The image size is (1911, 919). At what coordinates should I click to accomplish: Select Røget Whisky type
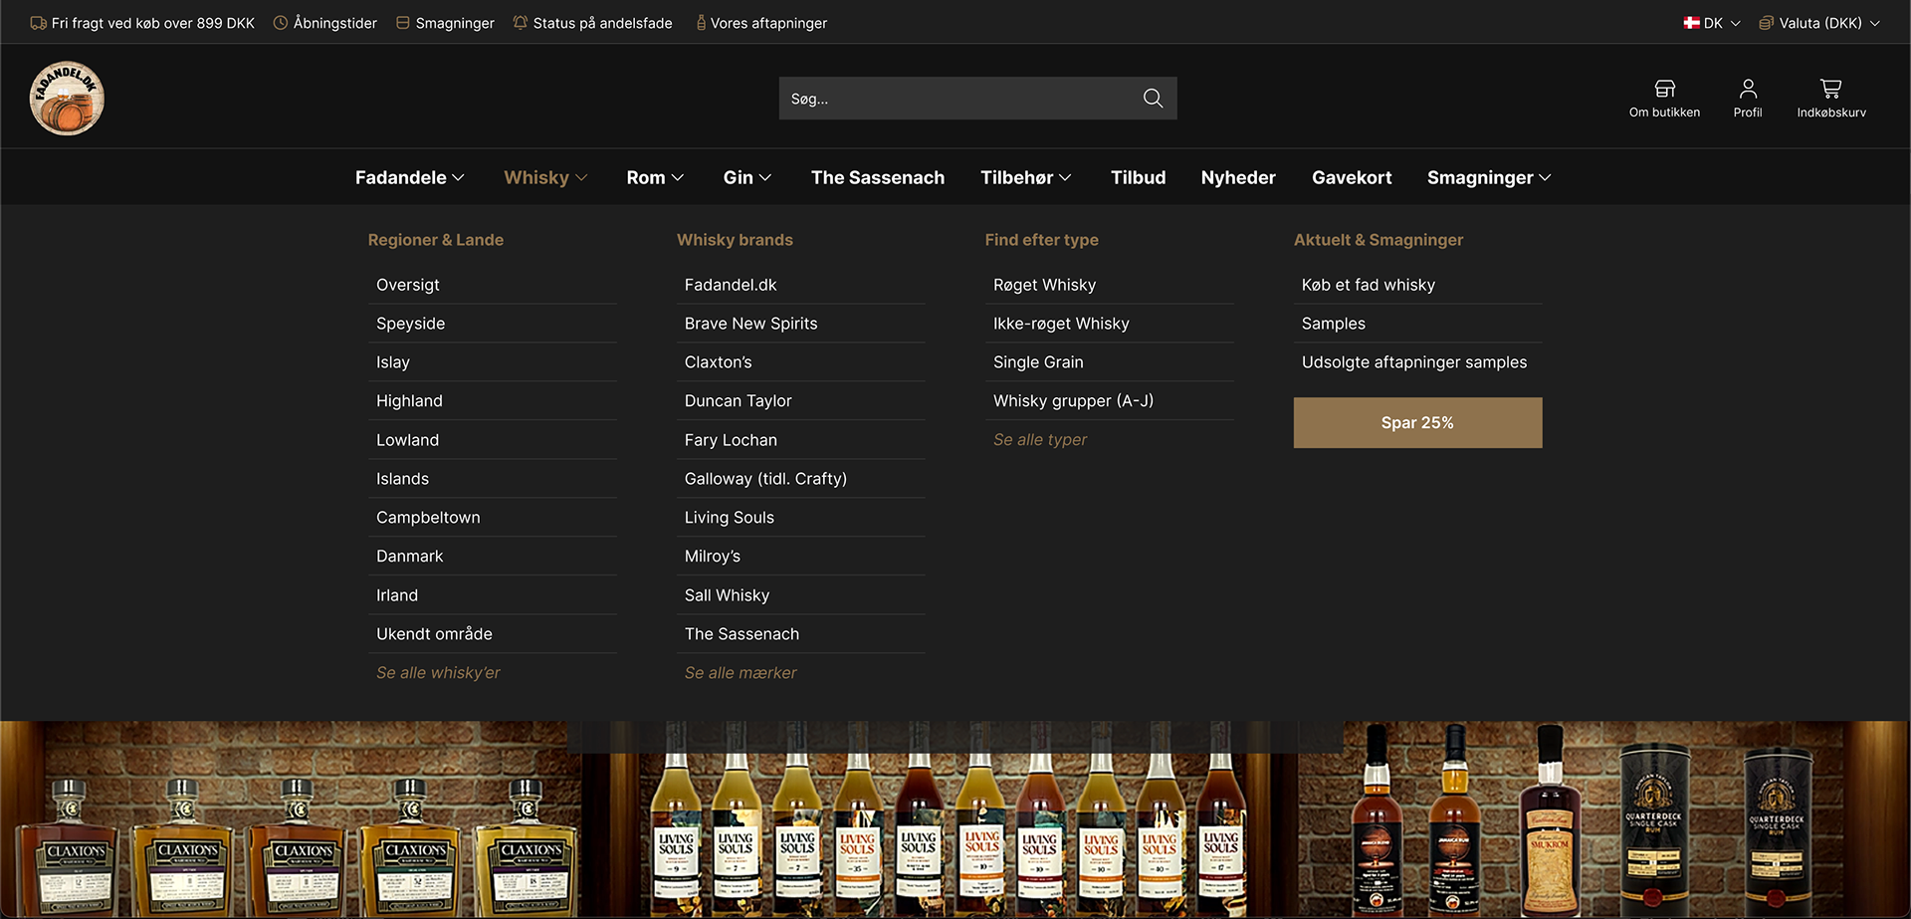1110,285
